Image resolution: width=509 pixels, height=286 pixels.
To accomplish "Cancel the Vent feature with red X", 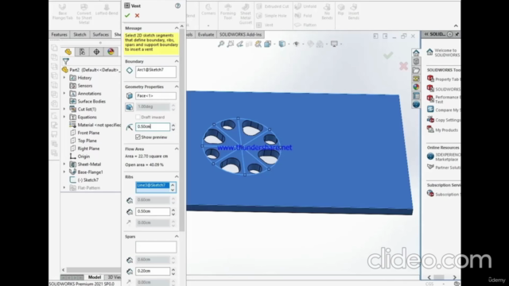I will click(138, 15).
